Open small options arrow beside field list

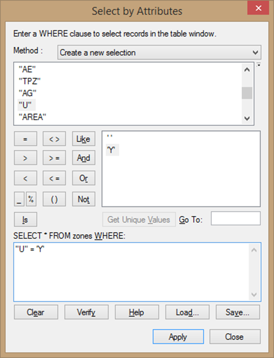point(258,65)
